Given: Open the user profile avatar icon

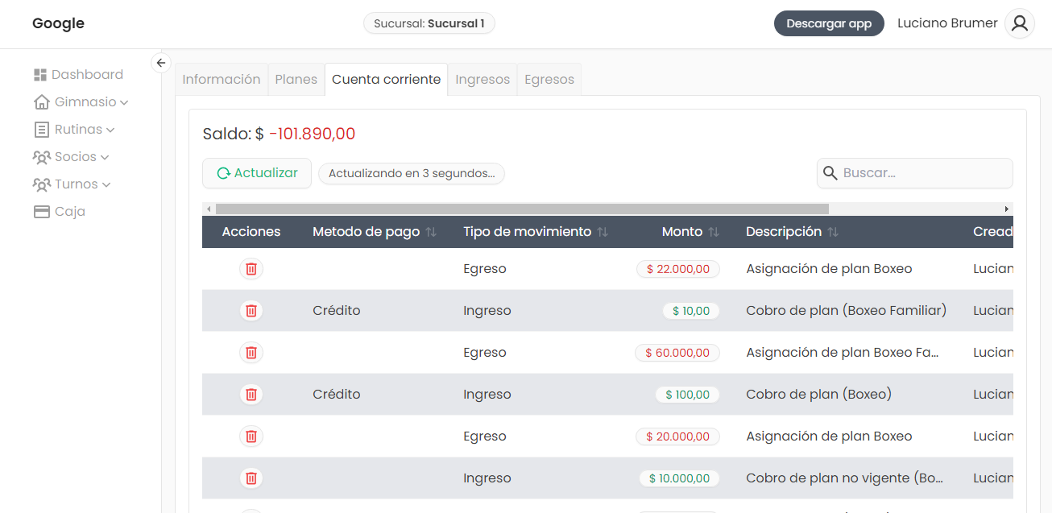Looking at the screenshot, I should 1020,23.
